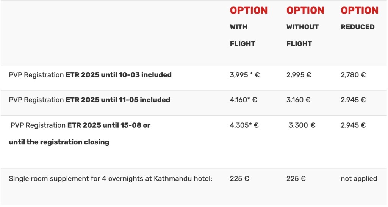388x207 pixels.
Task: Click the 'not applied' cell
Action: 359,178
